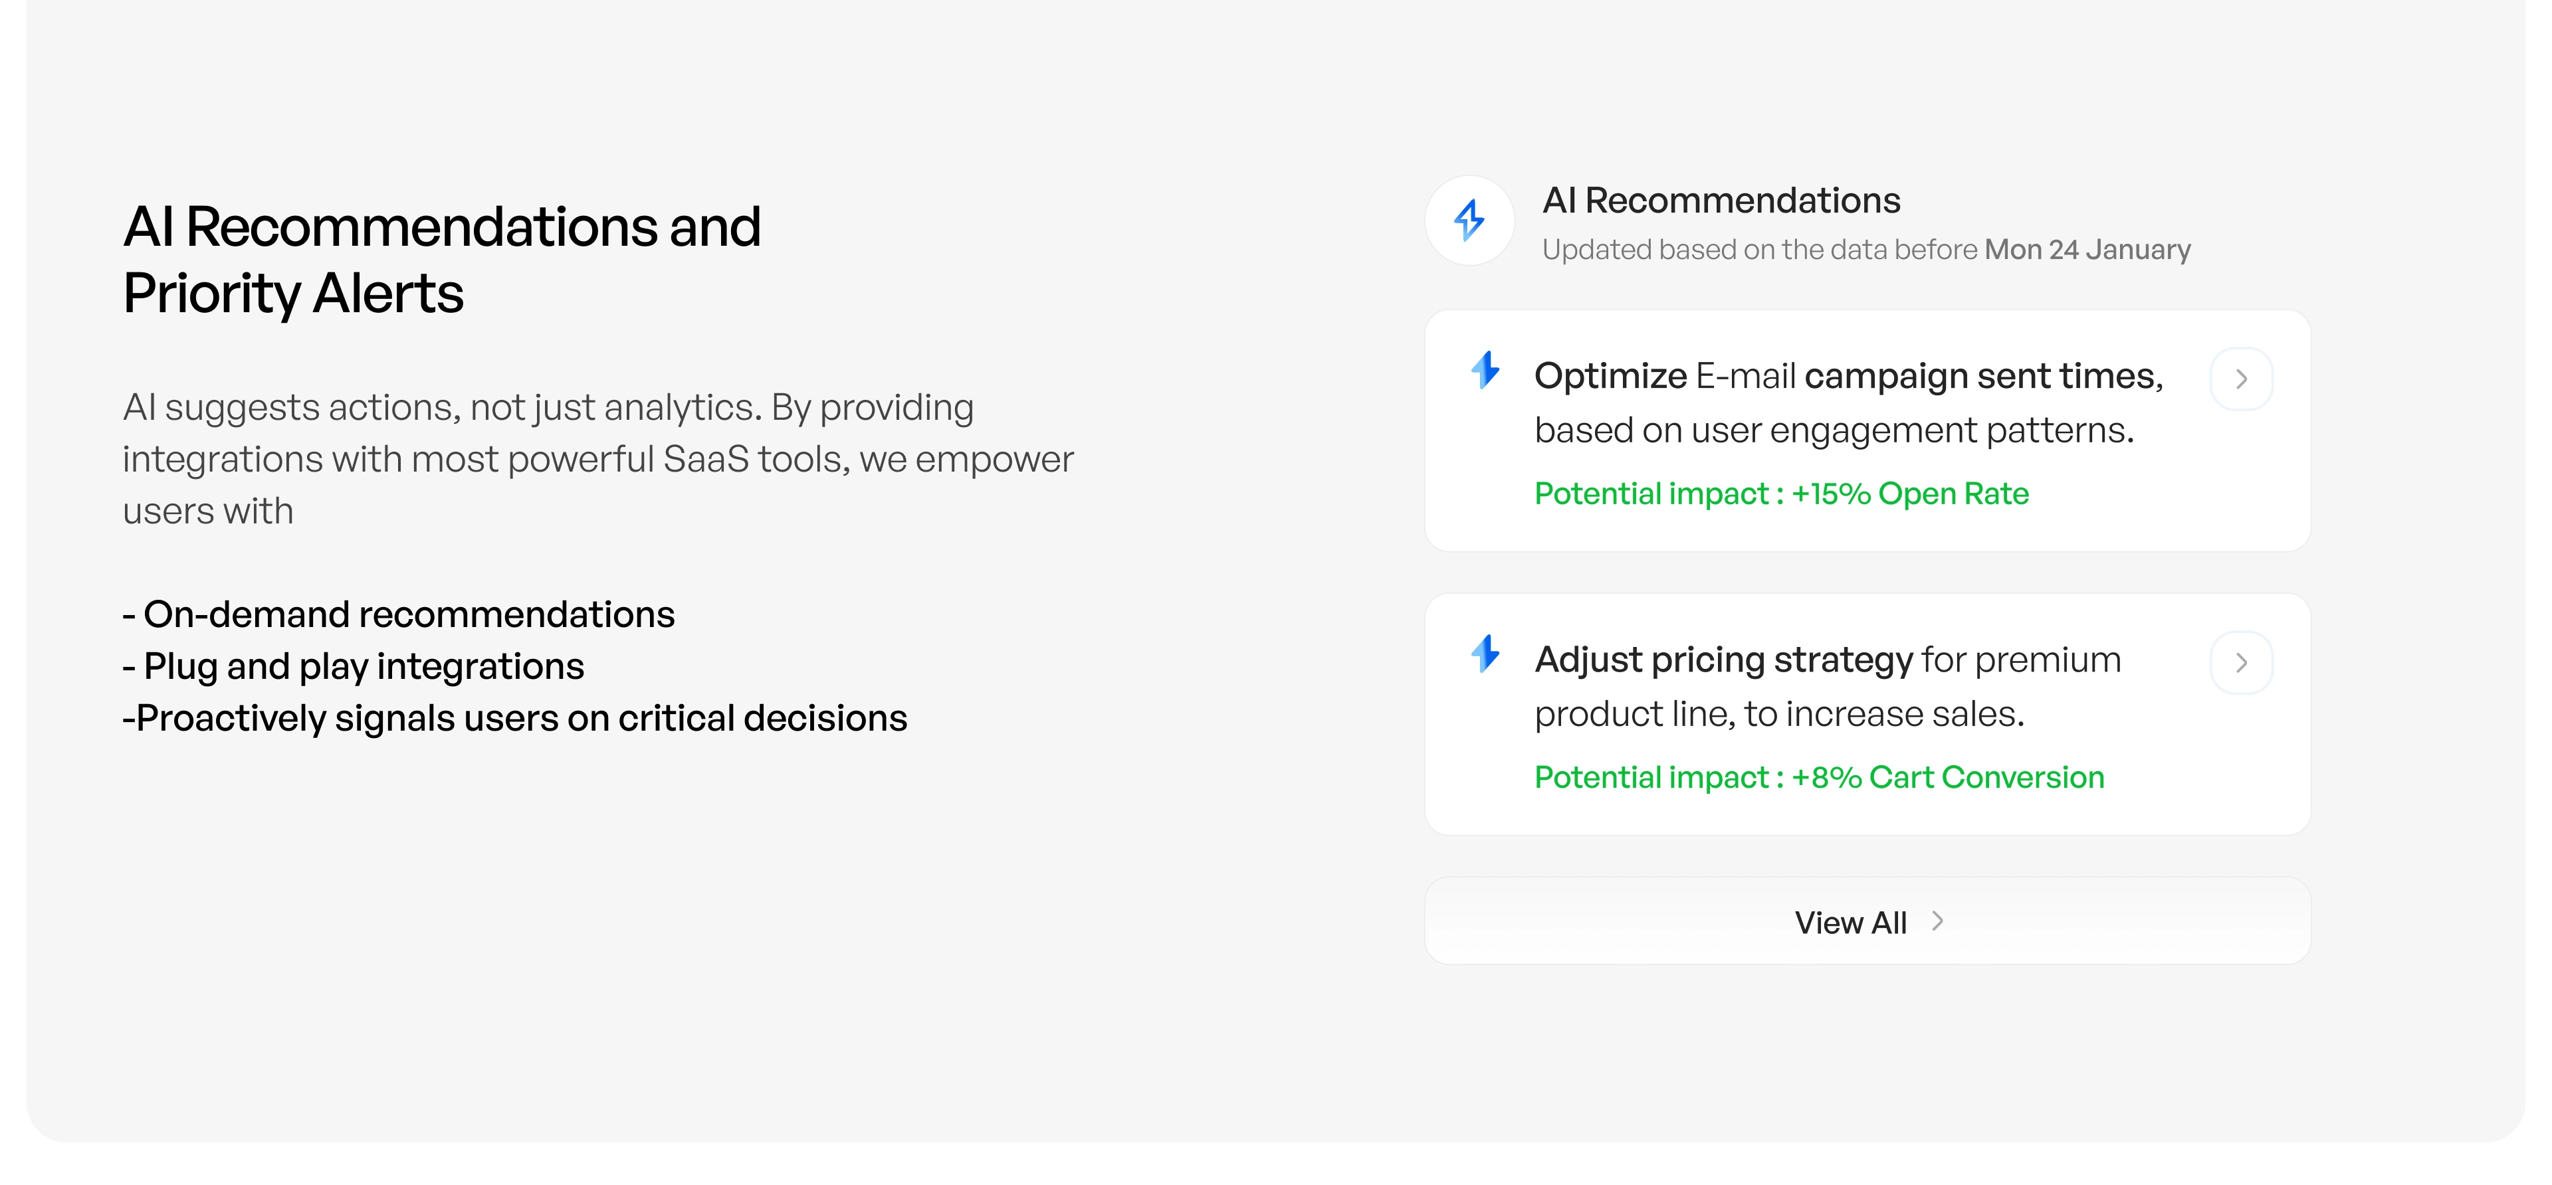Click the lightning icon beside Adjust pricing strategy
Screen dimensions: 2552x1185
(1485, 654)
